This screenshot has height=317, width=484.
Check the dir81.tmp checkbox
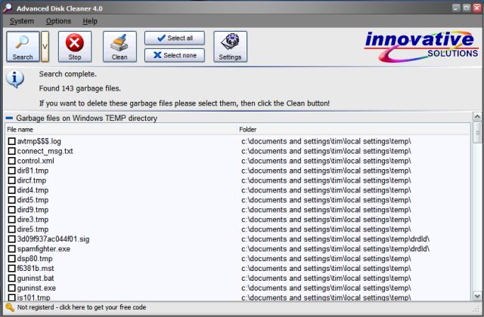click(12, 171)
